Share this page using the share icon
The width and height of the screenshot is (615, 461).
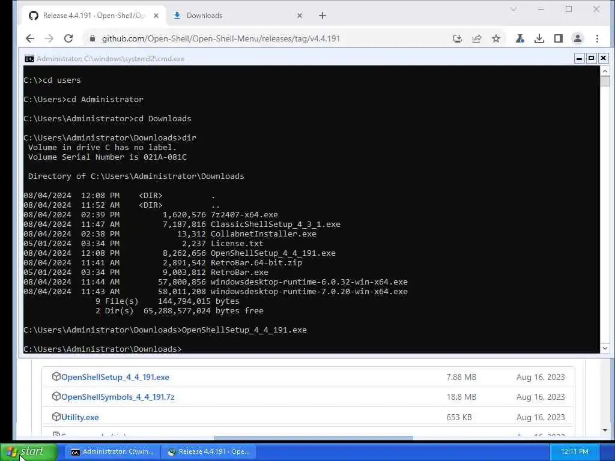(x=476, y=38)
